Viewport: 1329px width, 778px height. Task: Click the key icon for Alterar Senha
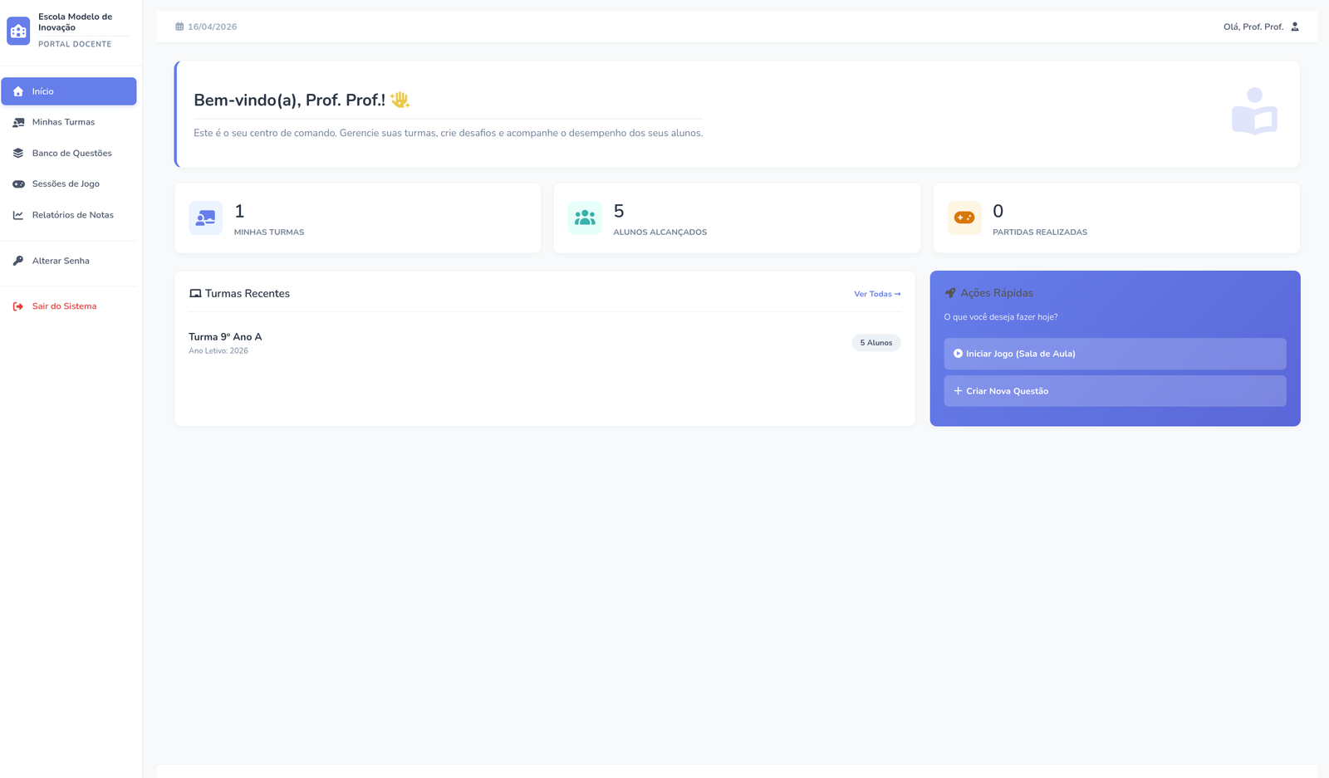(18, 261)
